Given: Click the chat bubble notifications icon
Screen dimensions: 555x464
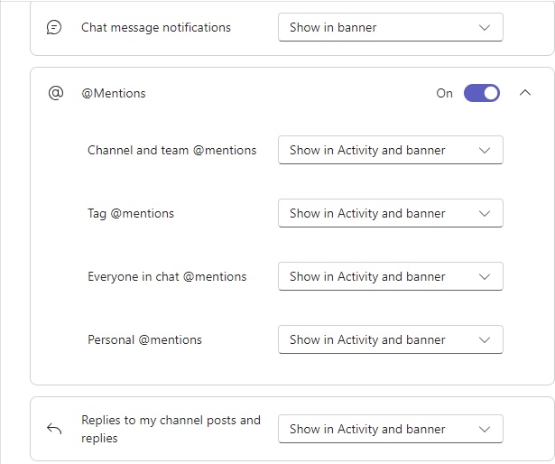Looking at the screenshot, I should 54,27.
